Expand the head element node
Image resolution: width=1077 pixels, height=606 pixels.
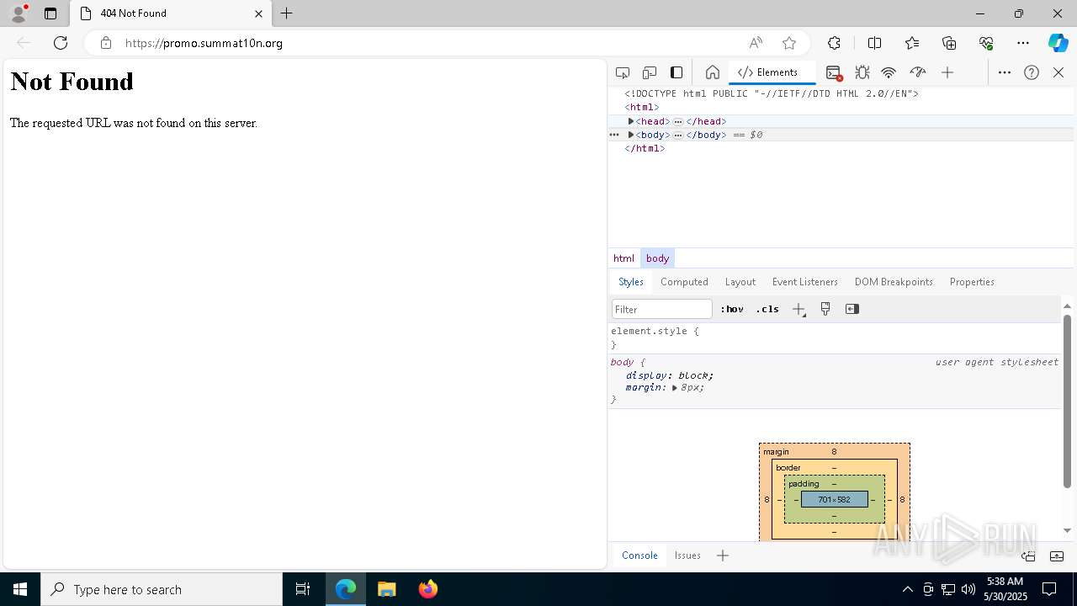point(631,121)
